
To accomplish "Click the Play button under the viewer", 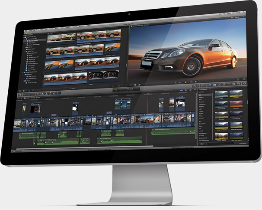I will pos(185,82).
